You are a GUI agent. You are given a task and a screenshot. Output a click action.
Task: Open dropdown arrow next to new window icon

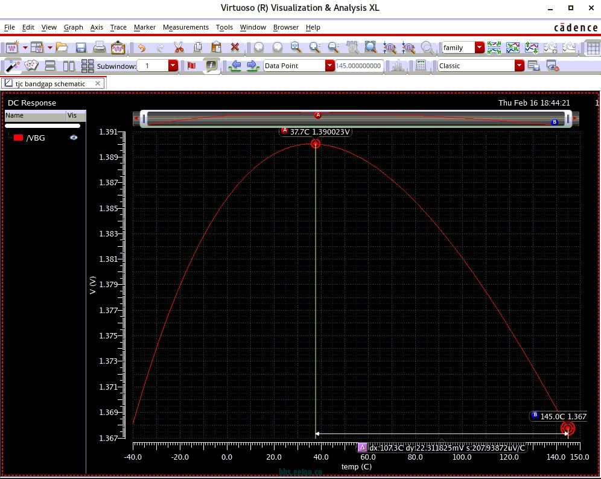(25, 48)
